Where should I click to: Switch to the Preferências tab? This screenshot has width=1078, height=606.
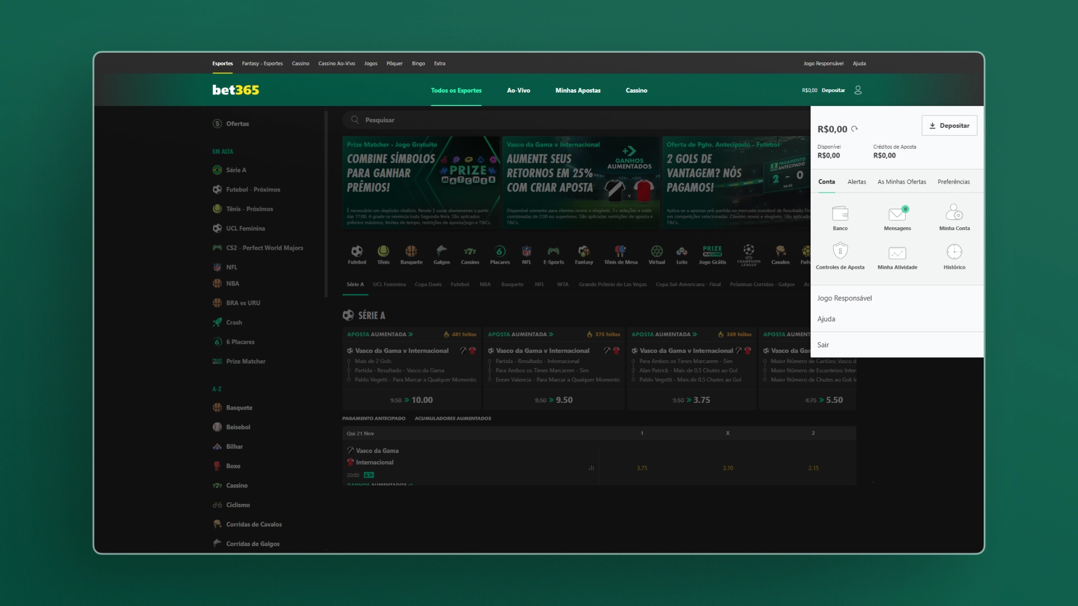(x=953, y=182)
